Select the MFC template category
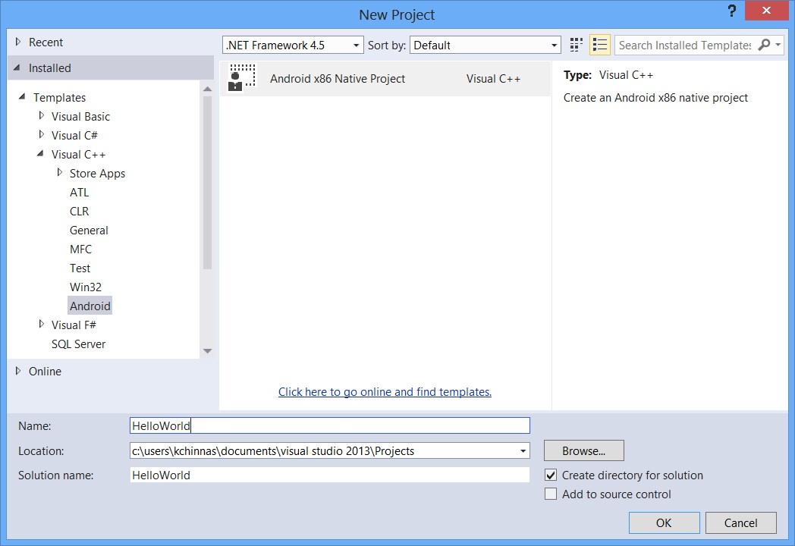Viewport: 795px width, 546px height. [80, 249]
